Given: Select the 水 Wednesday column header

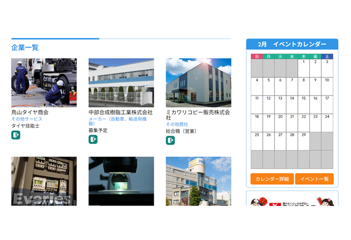Looking at the screenshot, I should 292,56.
